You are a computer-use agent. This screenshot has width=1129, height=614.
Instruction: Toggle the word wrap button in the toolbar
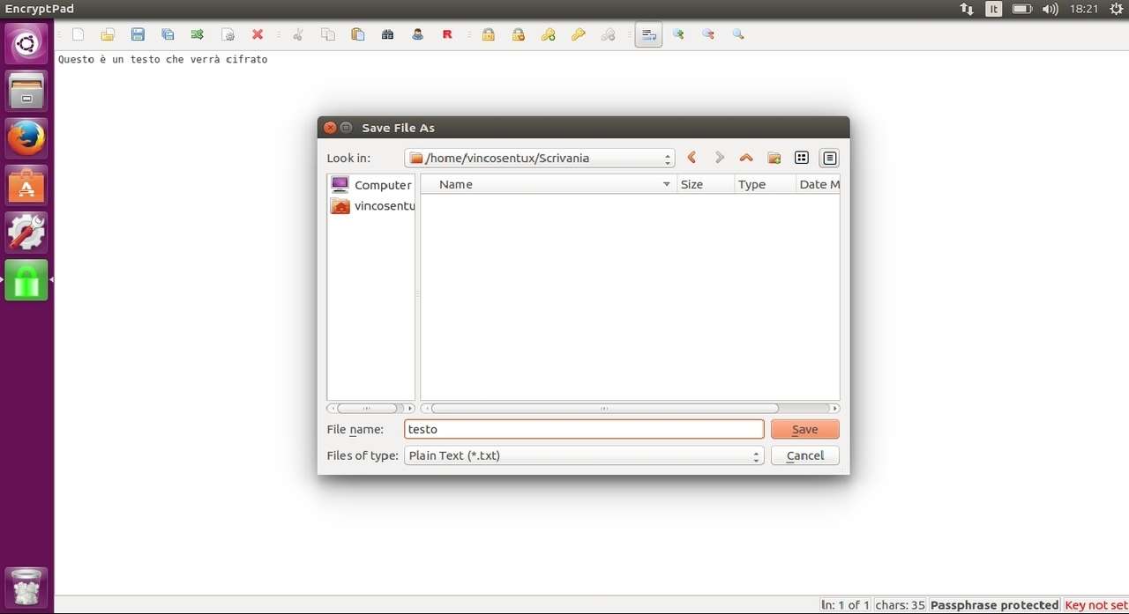pos(648,34)
